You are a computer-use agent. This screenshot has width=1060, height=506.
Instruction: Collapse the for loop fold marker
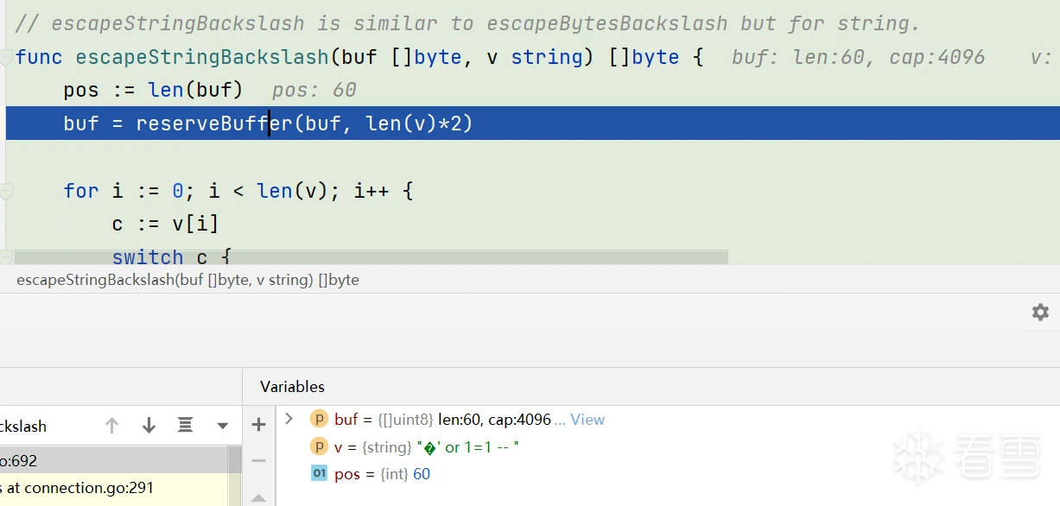click(x=6, y=191)
